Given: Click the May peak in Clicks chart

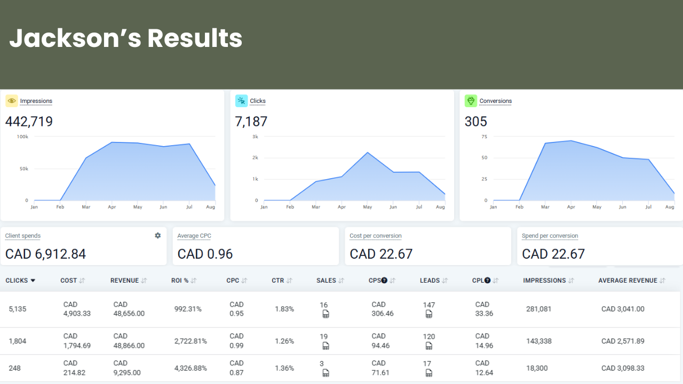Looking at the screenshot, I should click(x=368, y=153).
